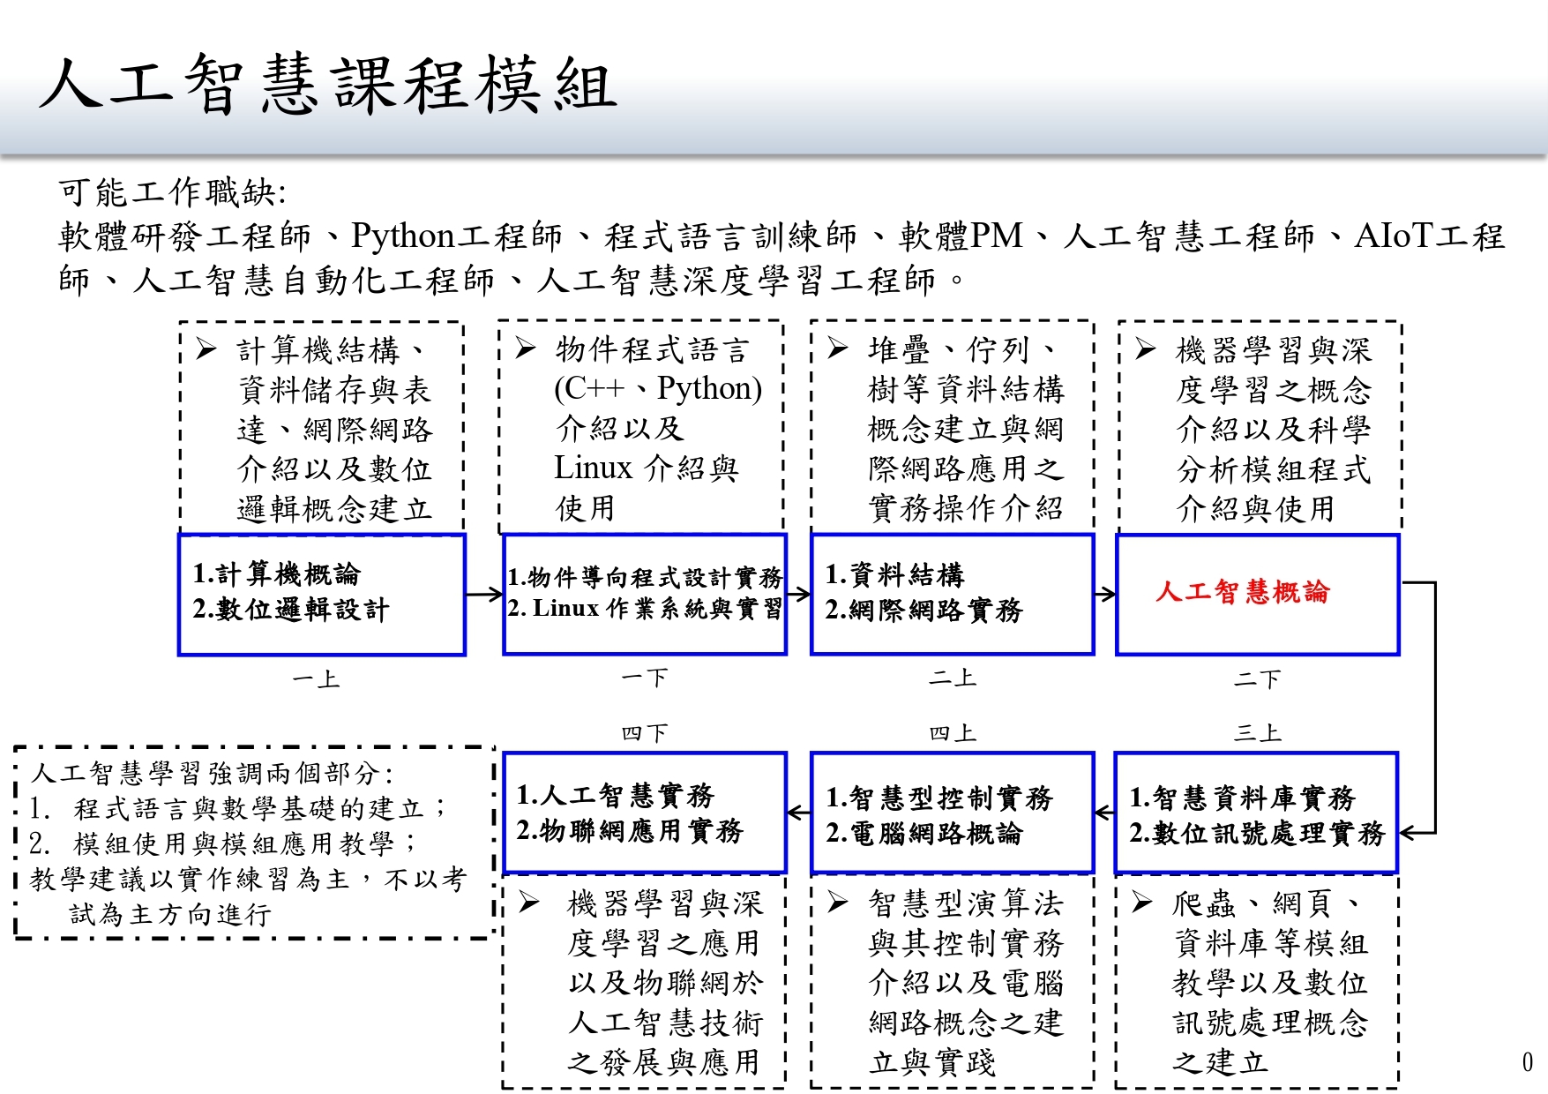This screenshot has width=1548, height=1094.
Task: Click the arrow pointing into 人工智慧概論 box
Action: pos(1104,594)
